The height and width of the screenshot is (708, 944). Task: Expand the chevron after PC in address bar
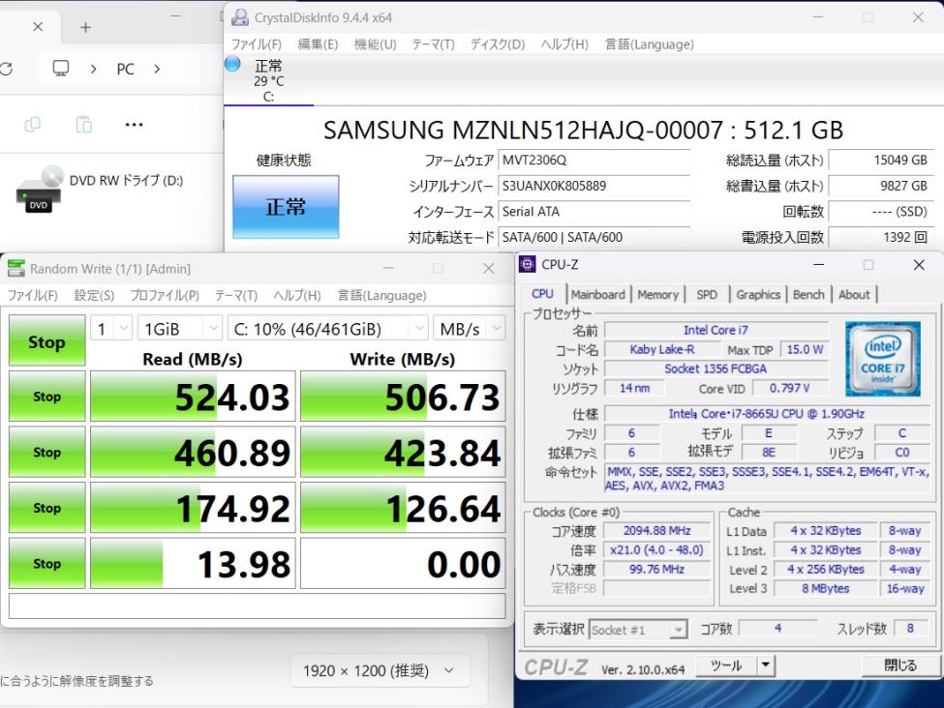(157, 70)
